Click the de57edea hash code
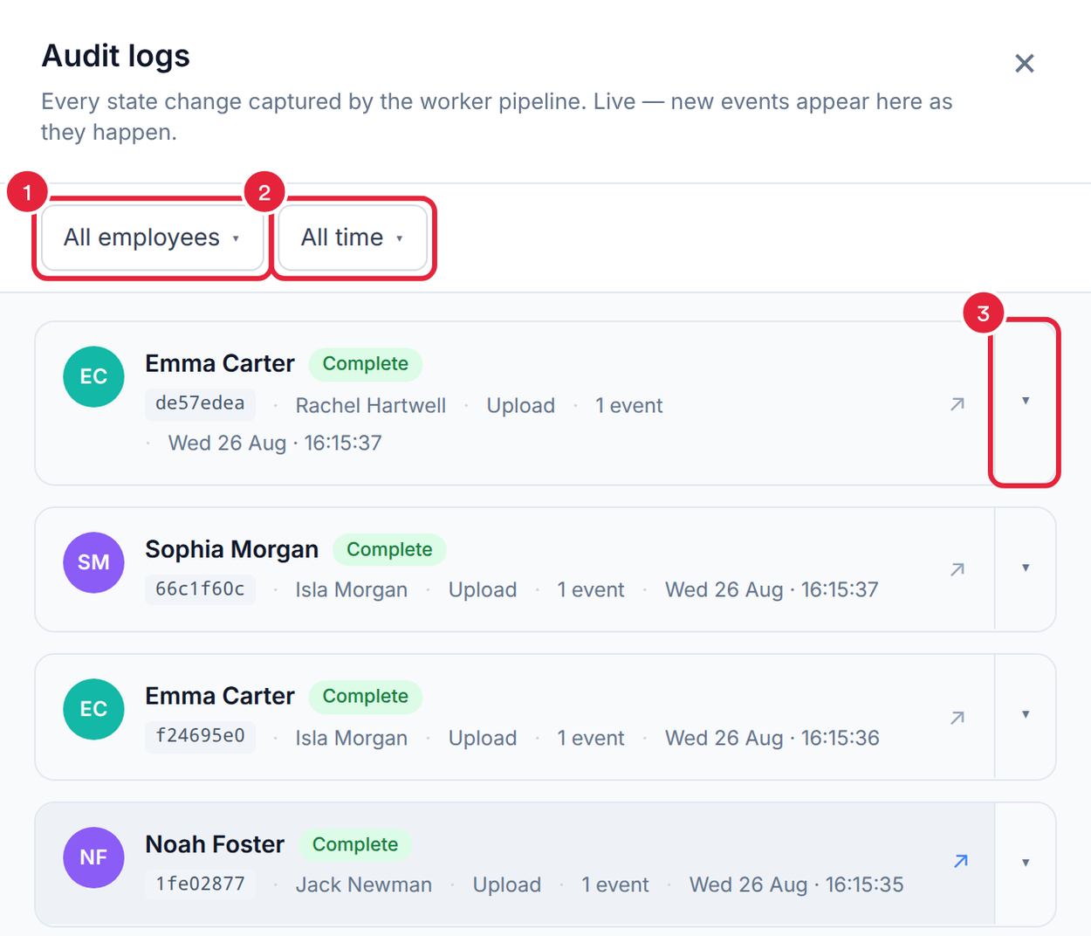This screenshot has height=936, width=1091. point(200,403)
